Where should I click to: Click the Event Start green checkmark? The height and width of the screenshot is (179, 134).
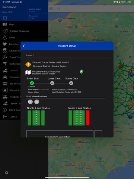pyautogui.click(x=32, y=83)
